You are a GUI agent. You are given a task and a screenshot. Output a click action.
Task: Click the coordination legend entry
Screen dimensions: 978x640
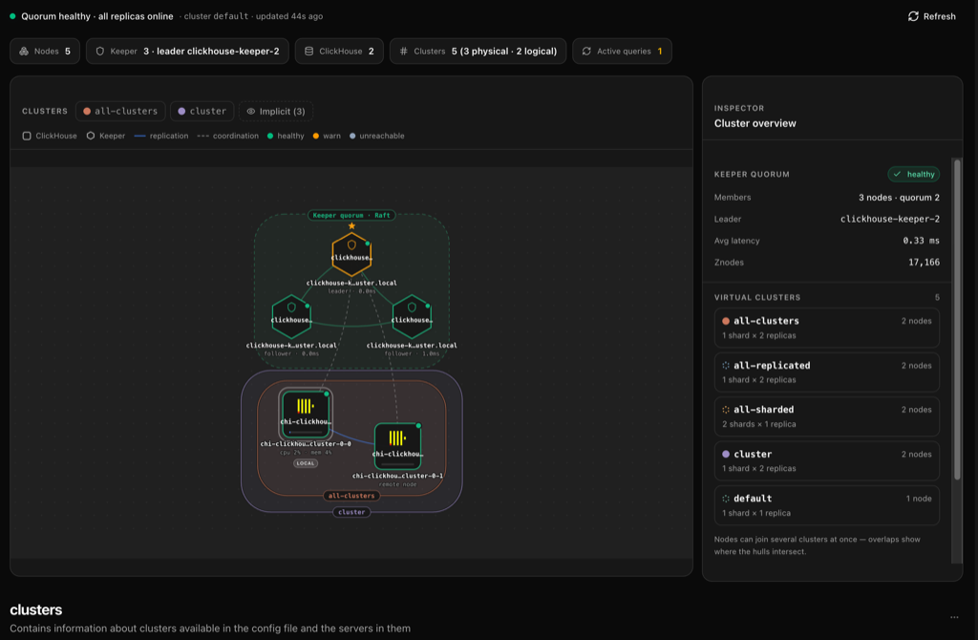[227, 136]
